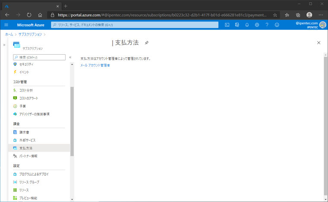
Task: Open the account avatar in Azure header
Action: click(323, 25)
